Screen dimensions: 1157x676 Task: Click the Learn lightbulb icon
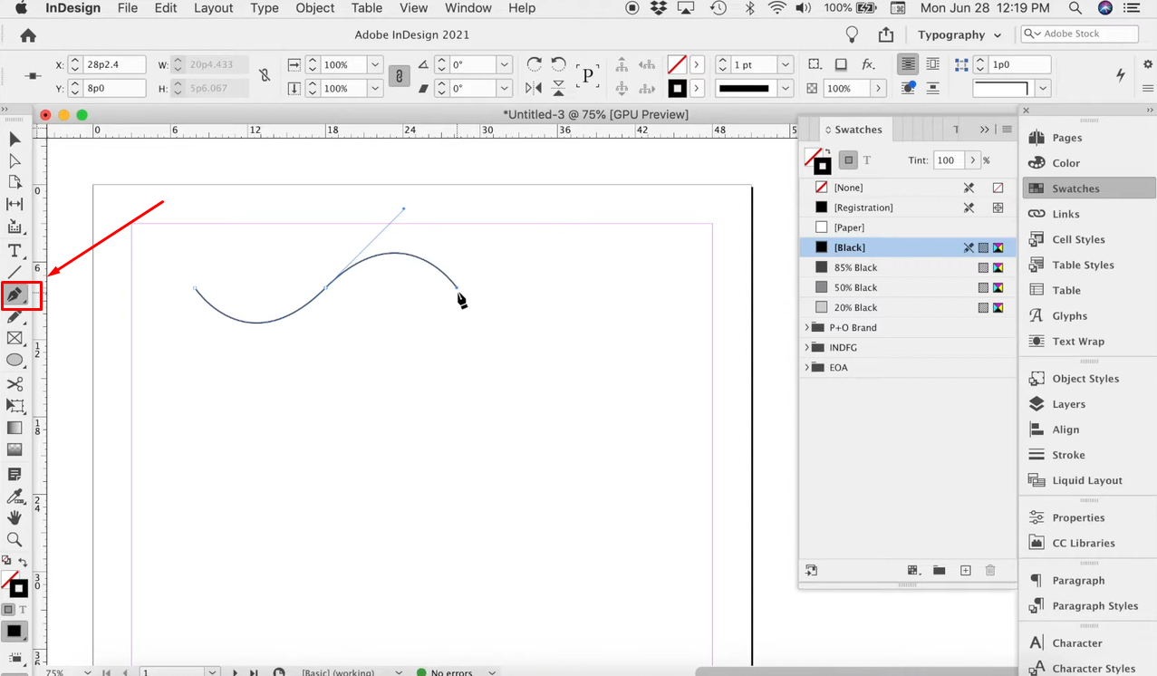coord(852,34)
